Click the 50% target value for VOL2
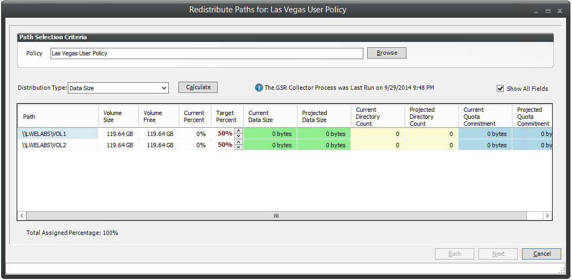 225,145
